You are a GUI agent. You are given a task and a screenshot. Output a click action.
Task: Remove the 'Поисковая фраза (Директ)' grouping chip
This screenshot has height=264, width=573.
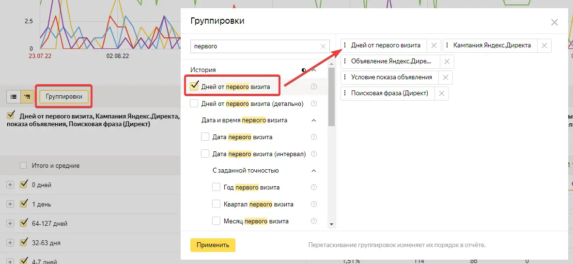tap(441, 93)
